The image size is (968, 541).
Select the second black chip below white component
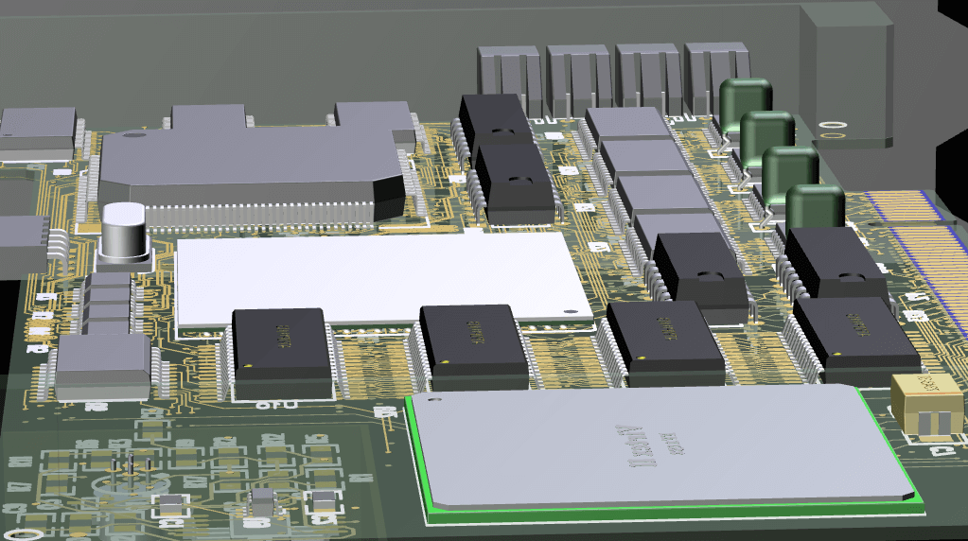coord(472,345)
